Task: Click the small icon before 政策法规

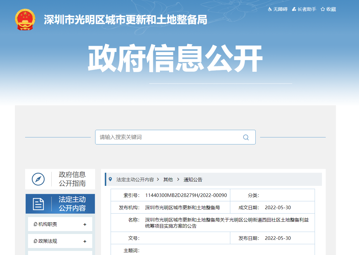Action: coord(35,241)
